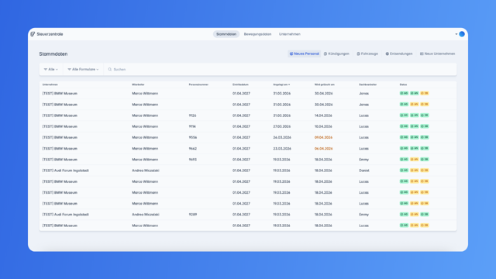This screenshot has height=279, width=496.
Task: Click the Mitarbeiter column header
Action: point(138,84)
